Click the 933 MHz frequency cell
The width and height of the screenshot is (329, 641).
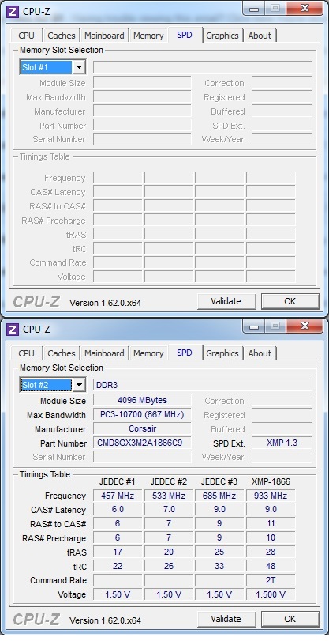click(x=271, y=496)
